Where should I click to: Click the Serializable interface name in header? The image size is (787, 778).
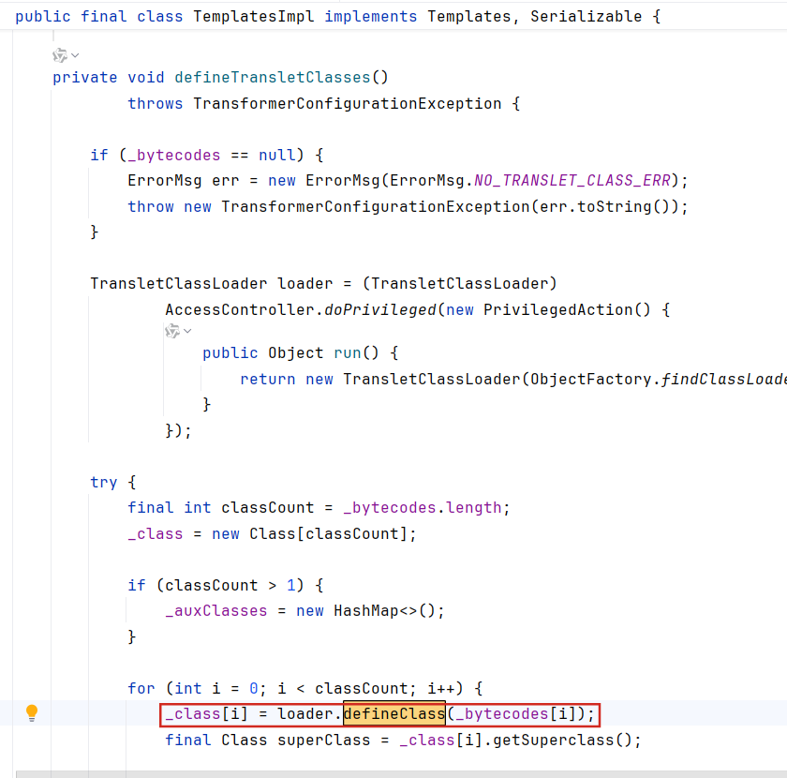click(586, 17)
